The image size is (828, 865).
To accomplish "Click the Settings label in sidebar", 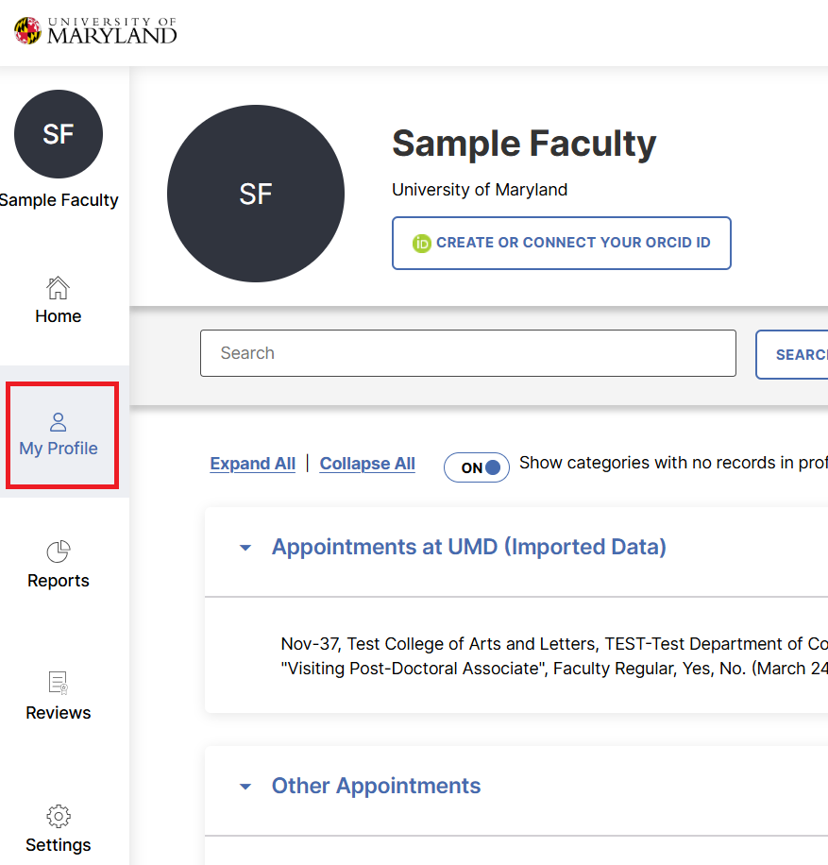I will pyautogui.click(x=58, y=845).
